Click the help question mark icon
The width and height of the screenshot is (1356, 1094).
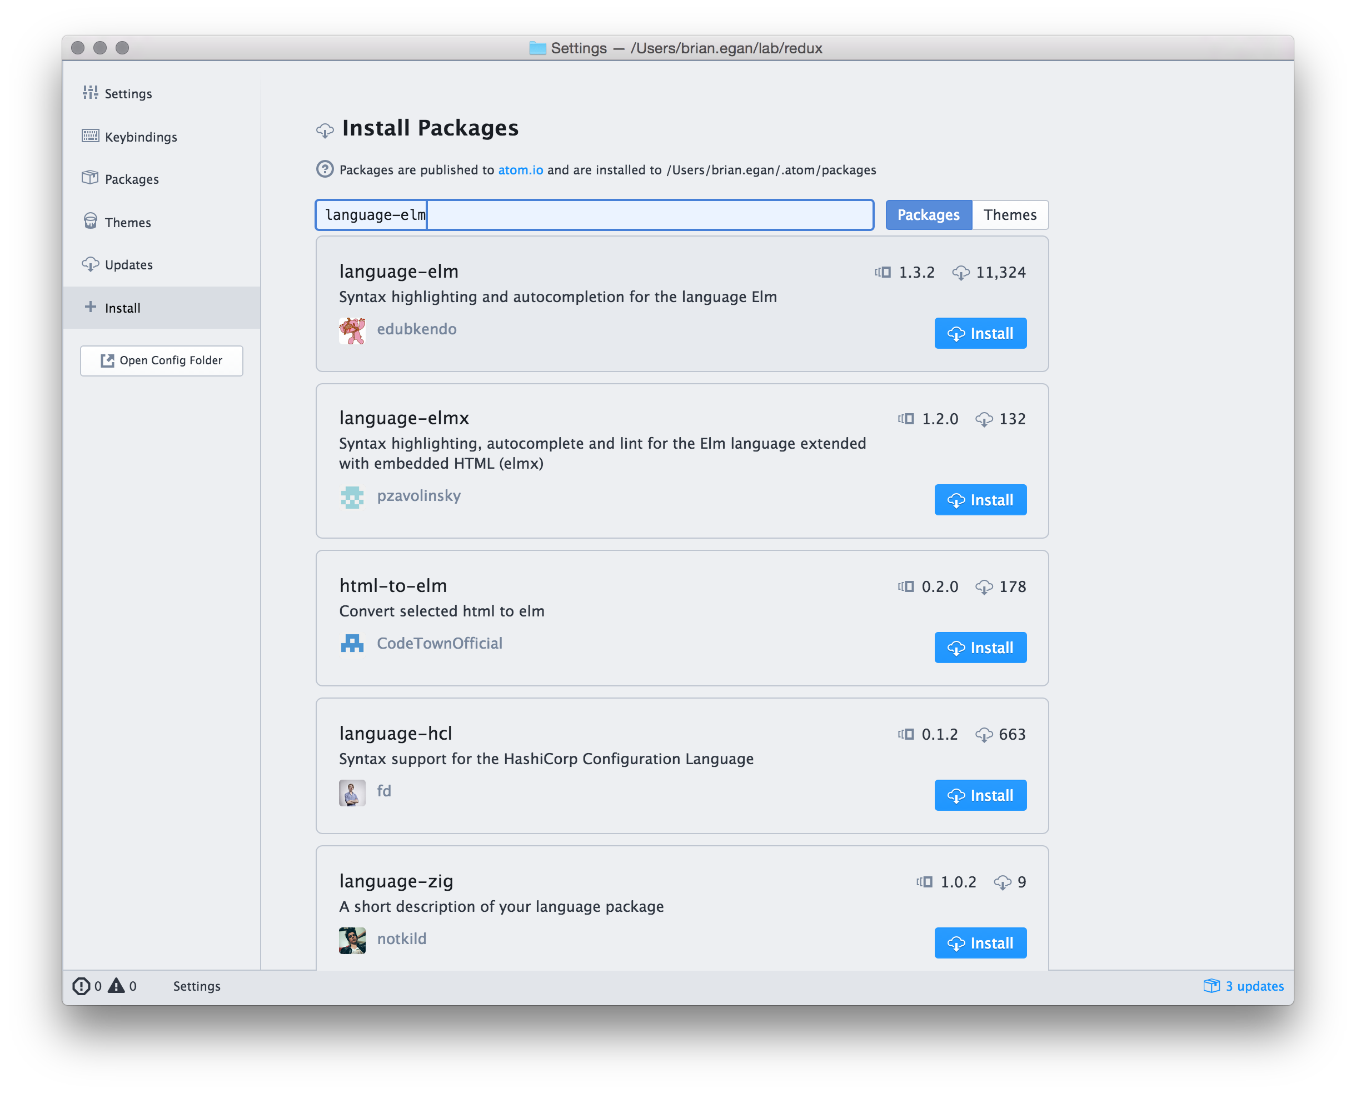pos(325,169)
